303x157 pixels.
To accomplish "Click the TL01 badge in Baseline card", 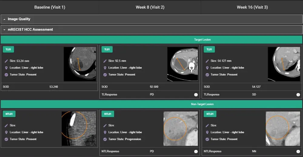I will point(8,50).
